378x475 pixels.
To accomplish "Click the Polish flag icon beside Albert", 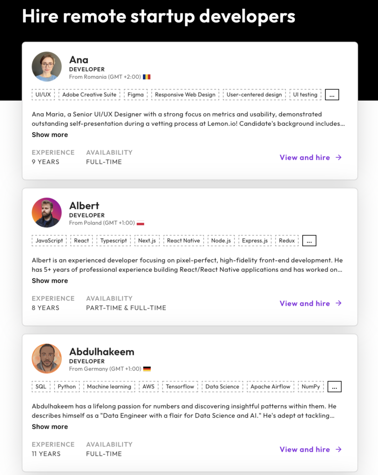I will 140,223.
